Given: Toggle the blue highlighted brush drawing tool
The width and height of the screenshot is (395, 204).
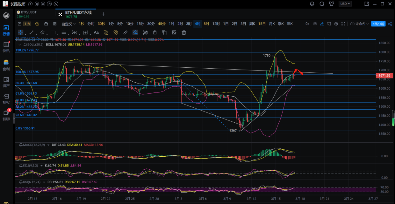Looking at the screenshot, I should tap(135, 32).
